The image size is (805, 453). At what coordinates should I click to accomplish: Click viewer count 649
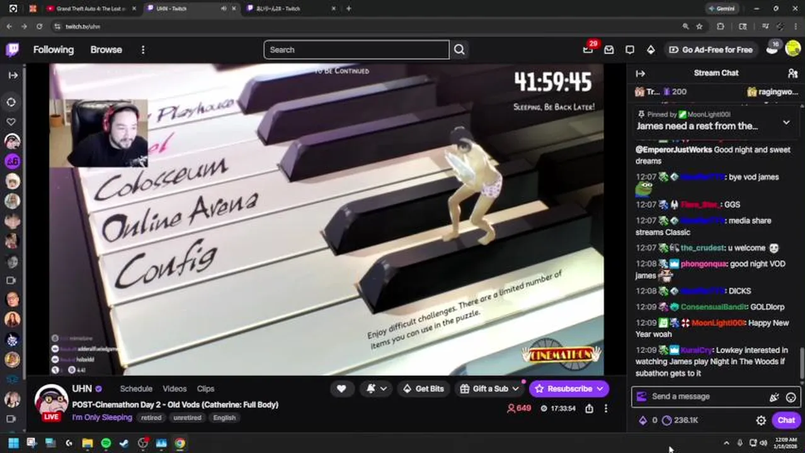coord(519,408)
